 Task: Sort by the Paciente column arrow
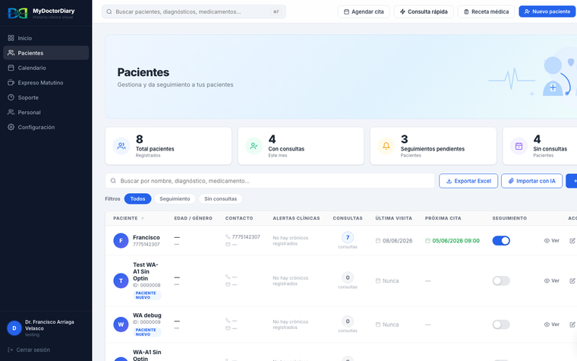click(x=143, y=218)
